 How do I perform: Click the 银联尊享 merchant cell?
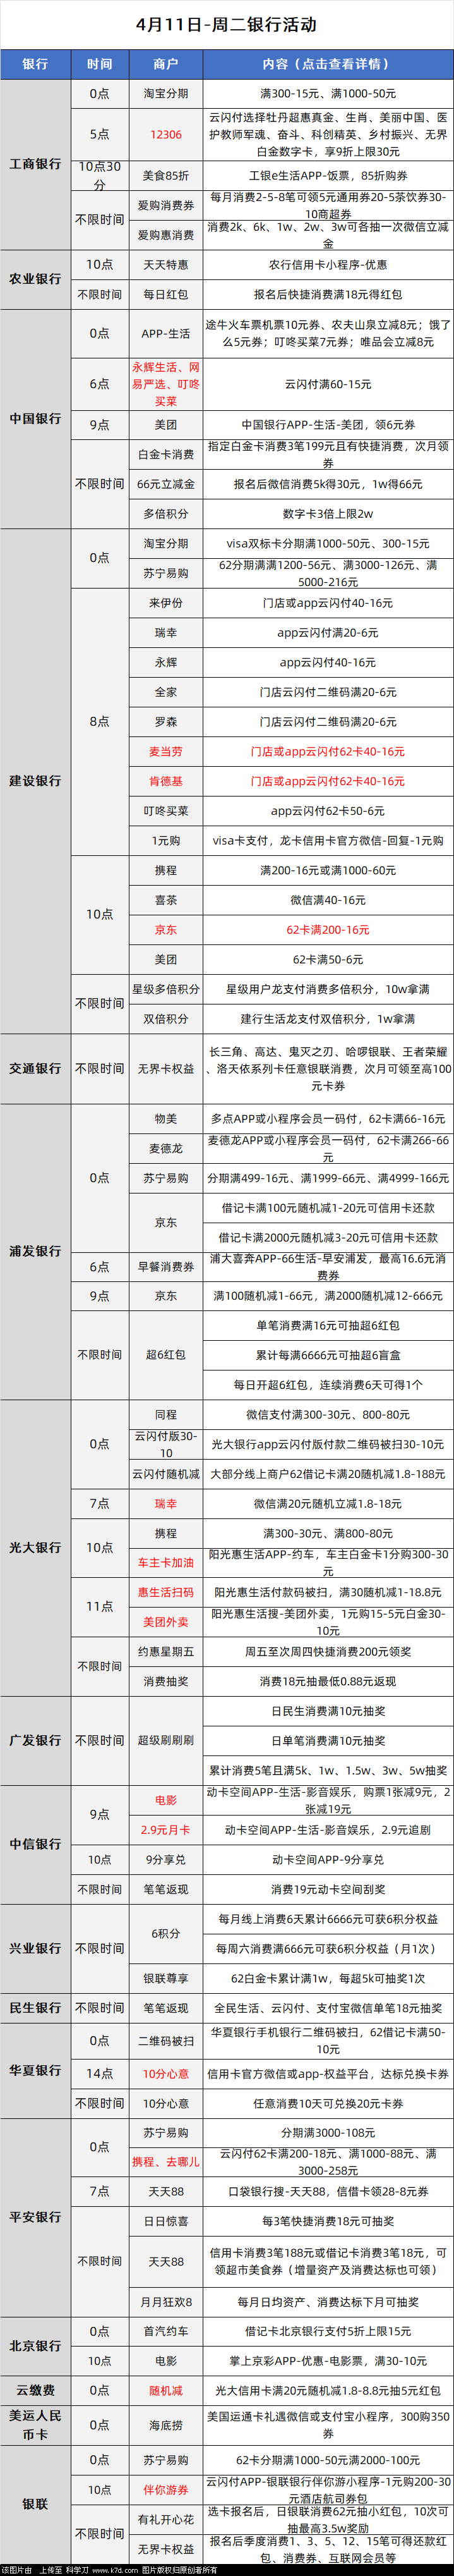tap(165, 1979)
